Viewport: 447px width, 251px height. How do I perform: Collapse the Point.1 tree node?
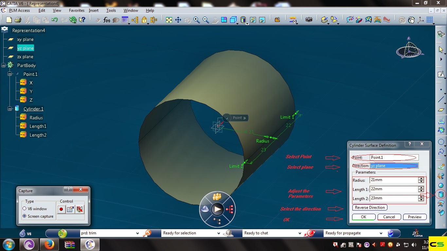10,74
